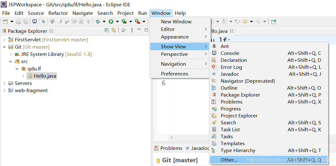
Task: Click the Pin Editor toolbar icon
Action: [x=273, y=21]
